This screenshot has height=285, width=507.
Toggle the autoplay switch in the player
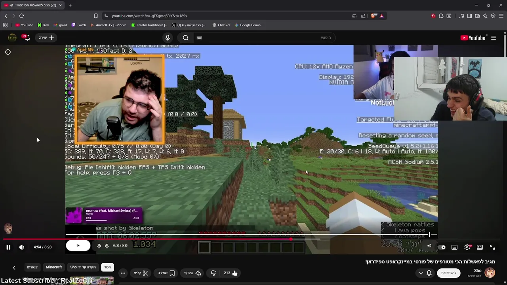pyautogui.click(x=442, y=247)
